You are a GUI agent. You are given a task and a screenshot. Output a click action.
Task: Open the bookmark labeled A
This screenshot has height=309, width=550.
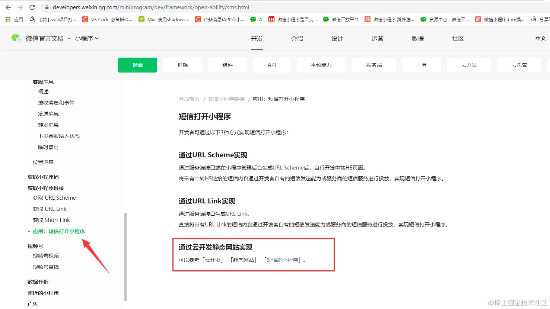point(257,19)
